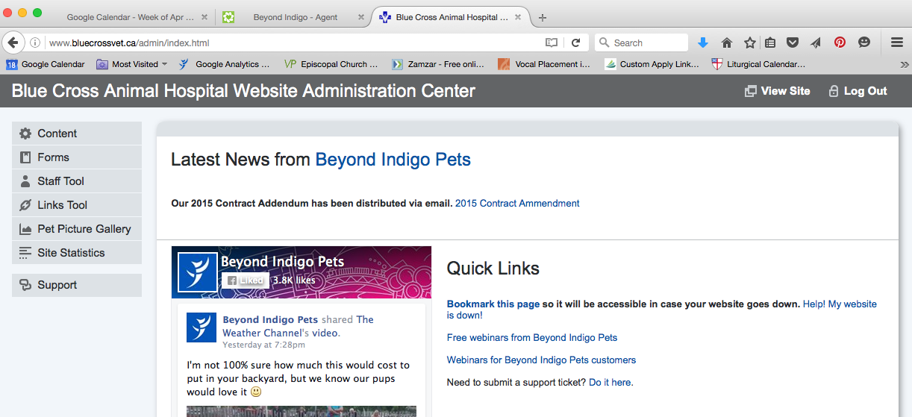Image resolution: width=912 pixels, height=417 pixels.
Task: Go to the browser home page icon
Action: click(726, 43)
